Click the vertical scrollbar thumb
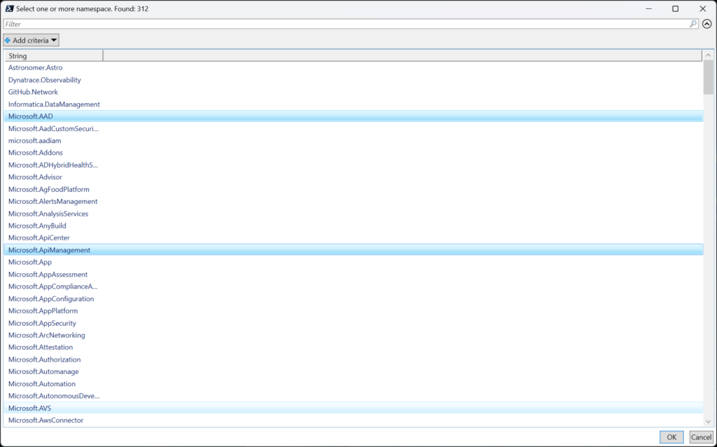This screenshot has width=717, height=447. click(x=709, y=77)
